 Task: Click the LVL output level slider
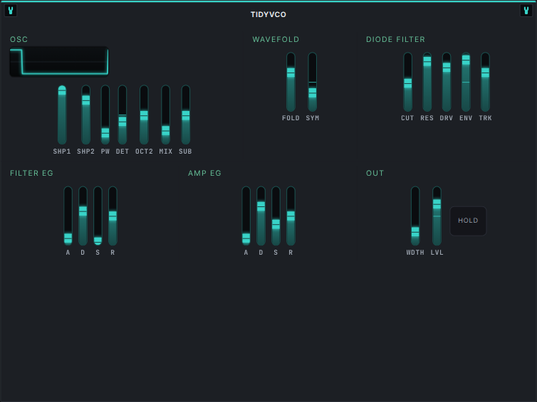437,216
